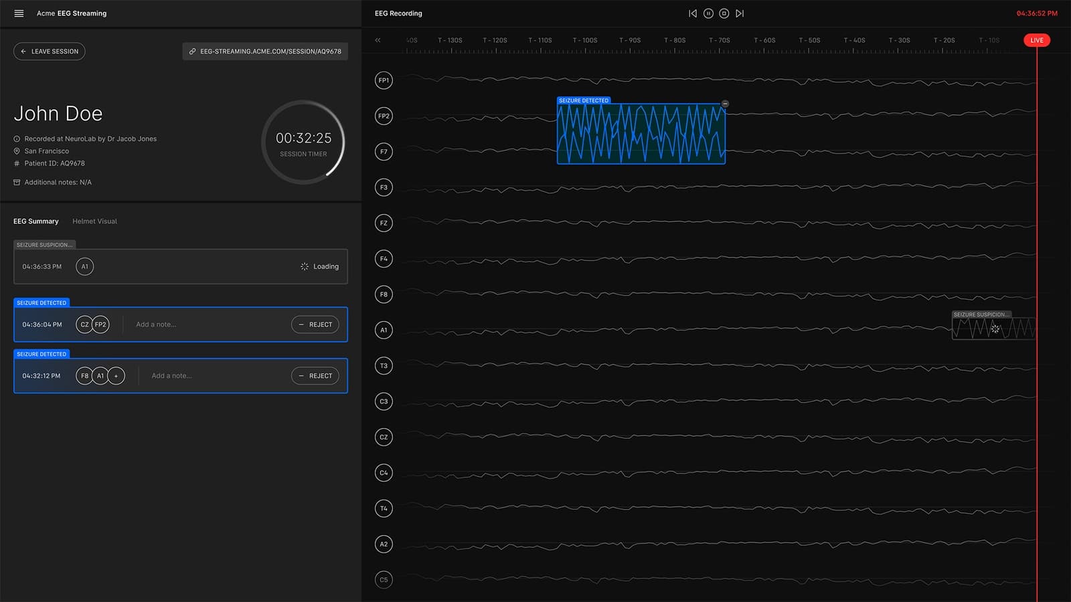Skip to the recording end
The height and width of the screenshot is (602, 1071).
740,13
